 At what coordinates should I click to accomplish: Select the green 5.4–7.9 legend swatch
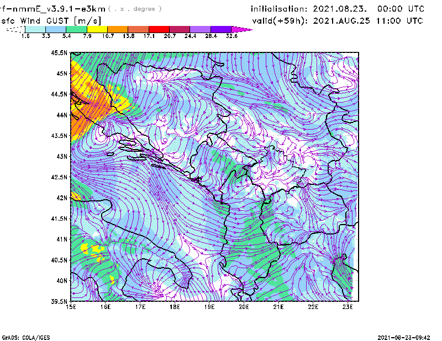[x=76, y=29]
